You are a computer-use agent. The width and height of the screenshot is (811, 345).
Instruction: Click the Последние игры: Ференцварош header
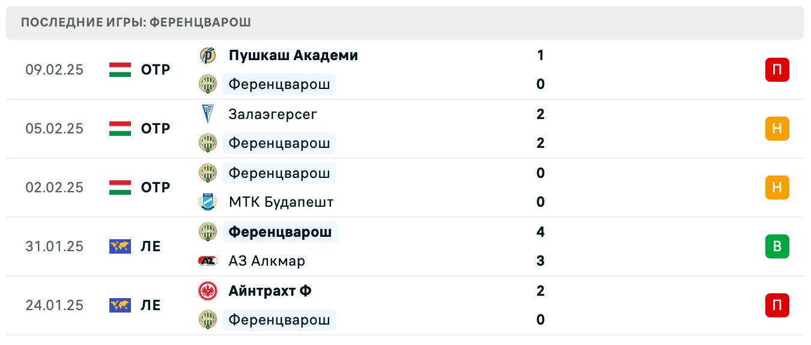pyautogui.click(x=136, y=23)
